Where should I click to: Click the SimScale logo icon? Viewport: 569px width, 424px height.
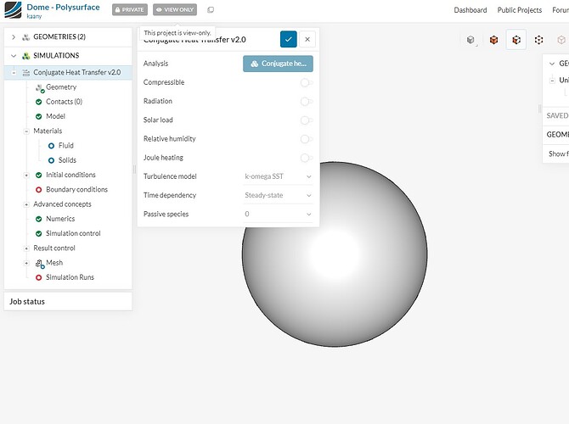(x=13, y=10)
